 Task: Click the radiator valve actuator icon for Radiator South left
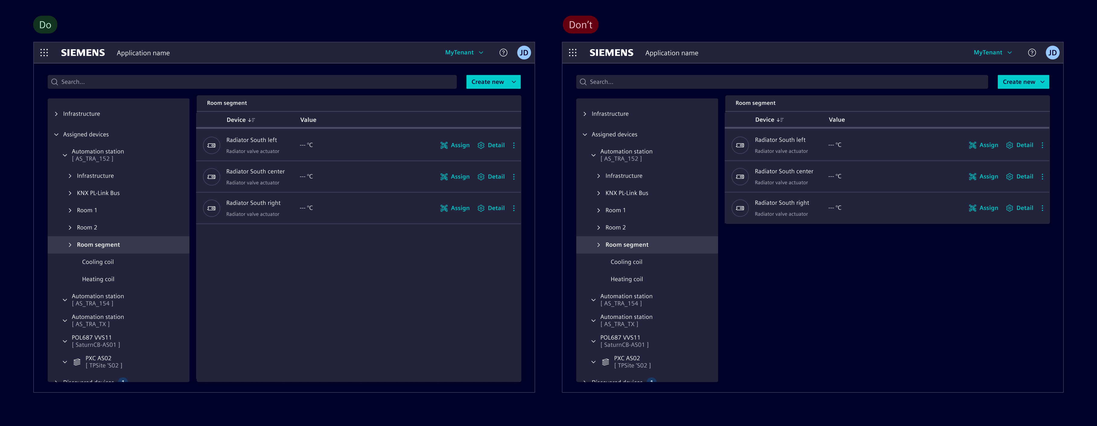[x=212, y=145]
